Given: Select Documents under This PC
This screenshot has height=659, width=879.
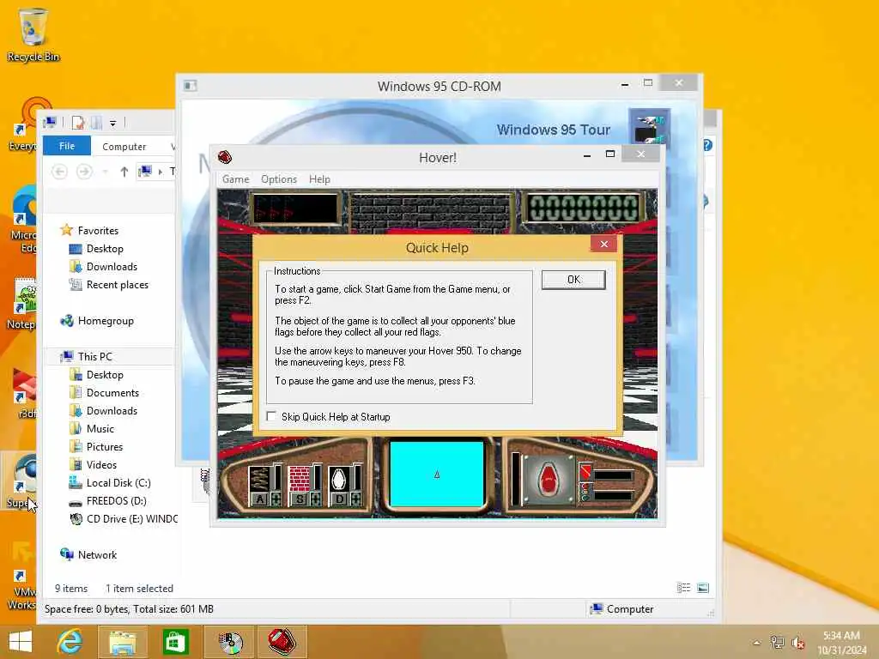Looking at the screenshot, I should tap(112, 392).
